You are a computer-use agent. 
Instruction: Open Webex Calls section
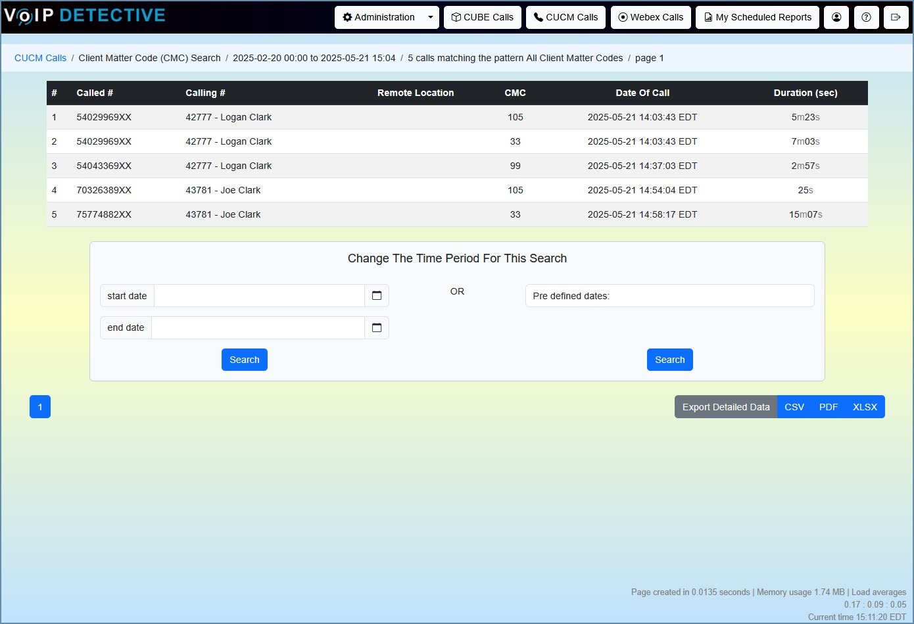(651, 17)
